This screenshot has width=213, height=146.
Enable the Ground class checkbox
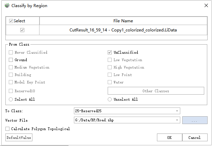point(11,60)
